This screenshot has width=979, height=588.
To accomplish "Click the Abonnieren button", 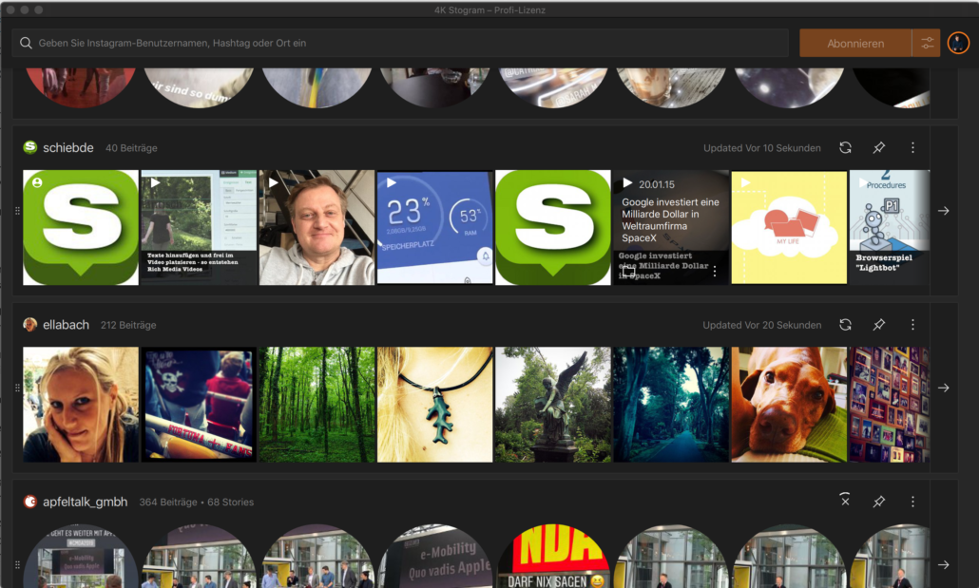I will [855, 43].
